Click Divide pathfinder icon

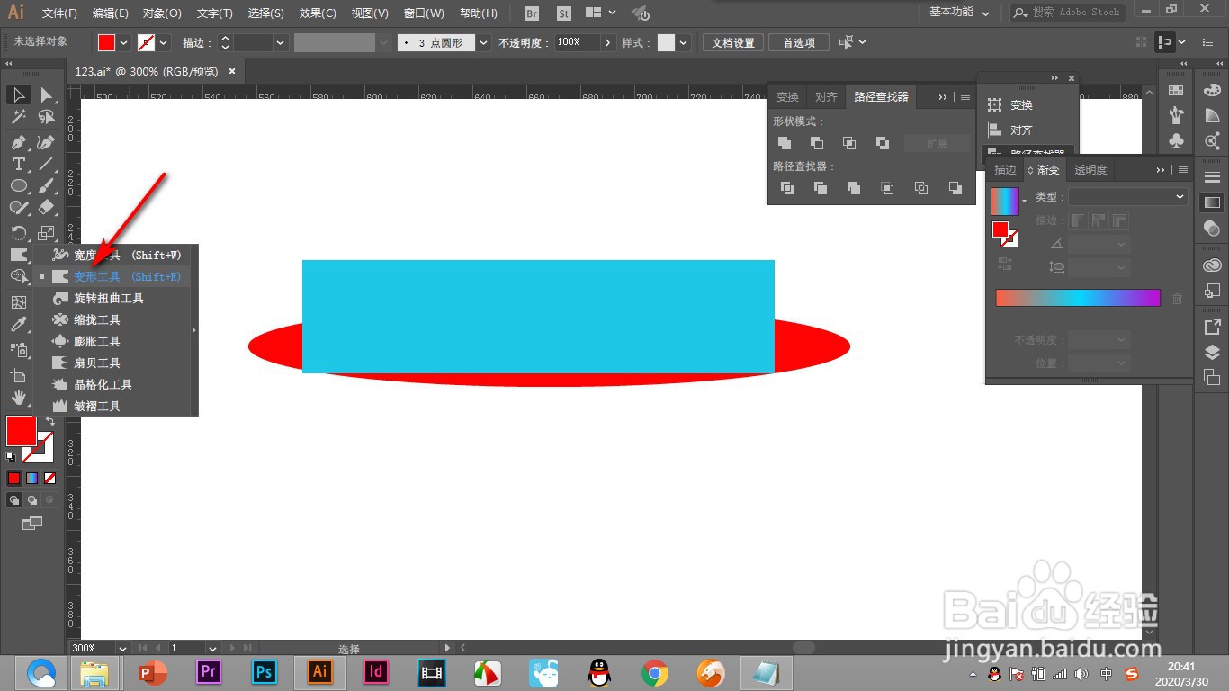point(787,188)
